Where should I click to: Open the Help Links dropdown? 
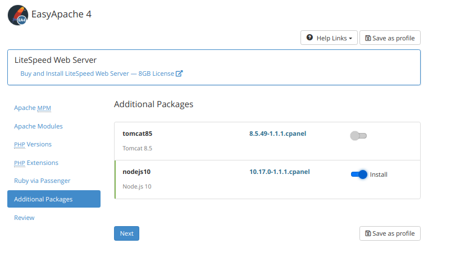point(329,38)
